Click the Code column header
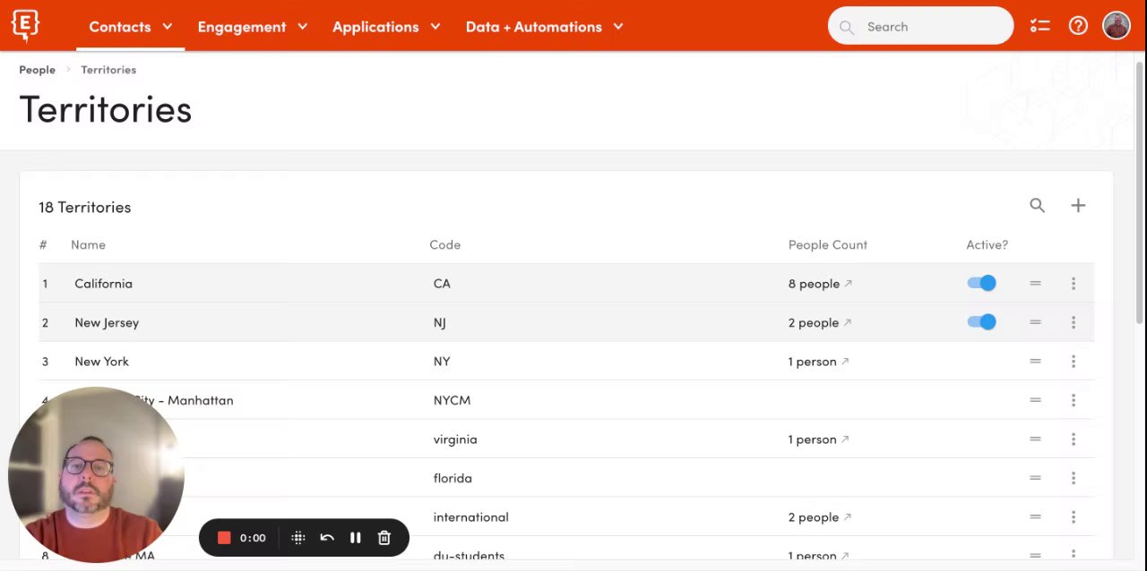1147x571 pixels. click(x=445, y=245)
